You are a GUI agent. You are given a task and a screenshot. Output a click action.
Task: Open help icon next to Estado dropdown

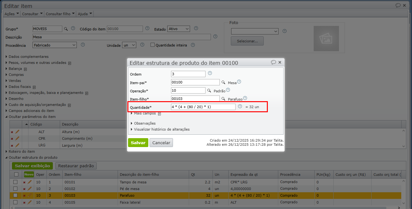tap(196, 28)
